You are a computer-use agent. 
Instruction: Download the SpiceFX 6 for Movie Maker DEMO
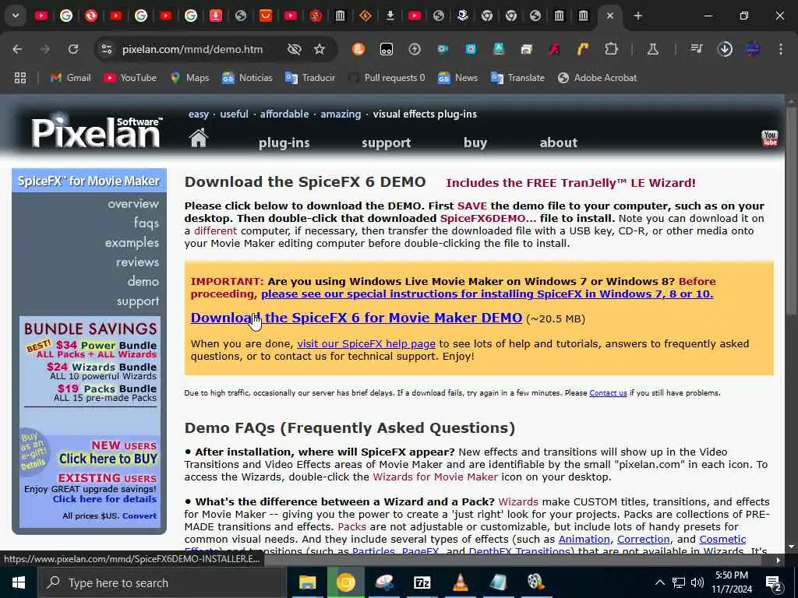[356, 318]
